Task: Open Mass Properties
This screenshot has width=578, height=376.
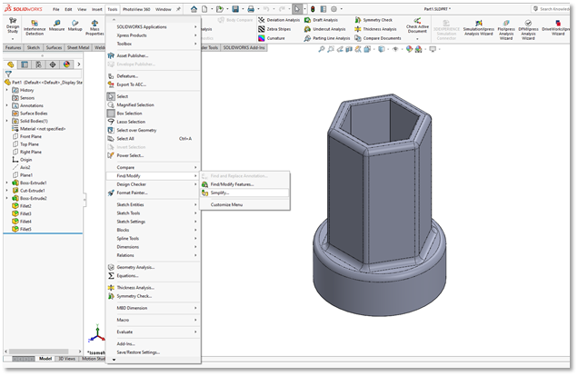Action: [95, 28]
